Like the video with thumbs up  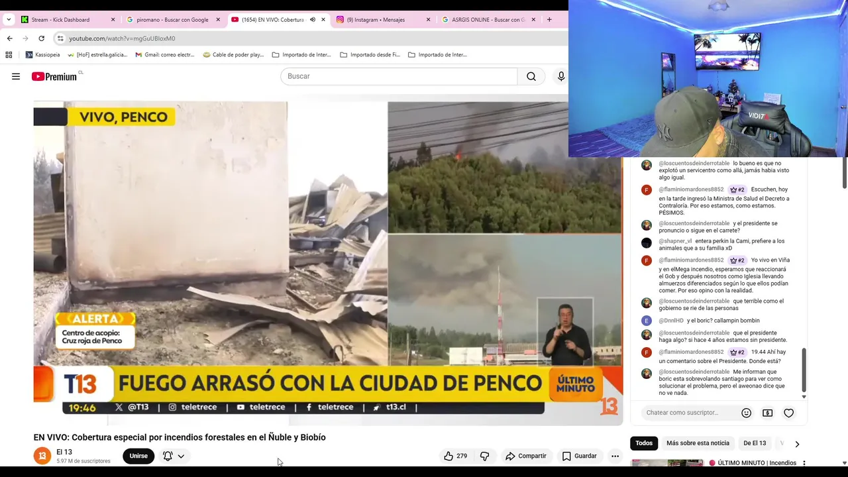456,456
